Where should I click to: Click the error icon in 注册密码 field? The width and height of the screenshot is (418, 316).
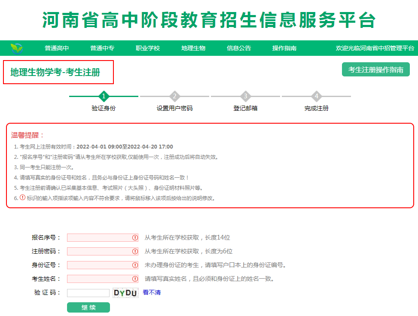(x=134, y=251)
